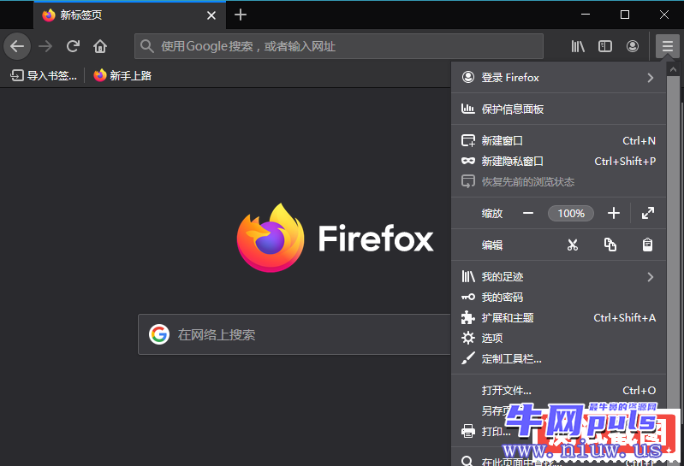Reload the page with the refresh icon
684x466 pixels.
(x=73, y=46)
